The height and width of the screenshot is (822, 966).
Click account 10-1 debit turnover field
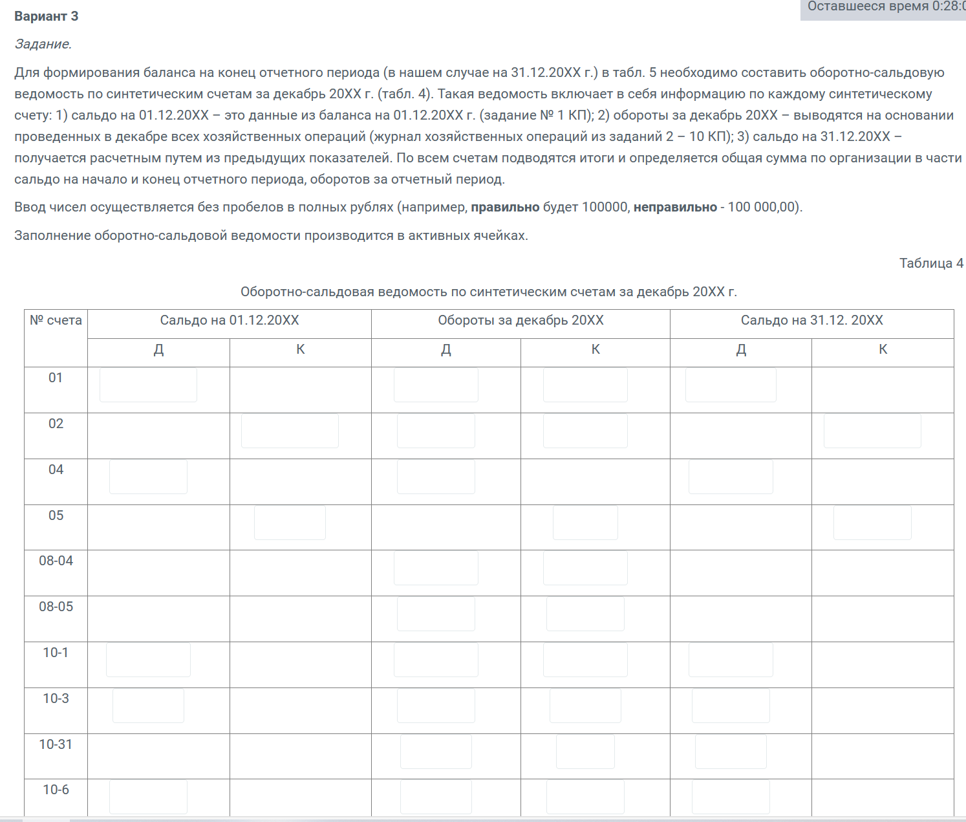click(x=436, y=660)
